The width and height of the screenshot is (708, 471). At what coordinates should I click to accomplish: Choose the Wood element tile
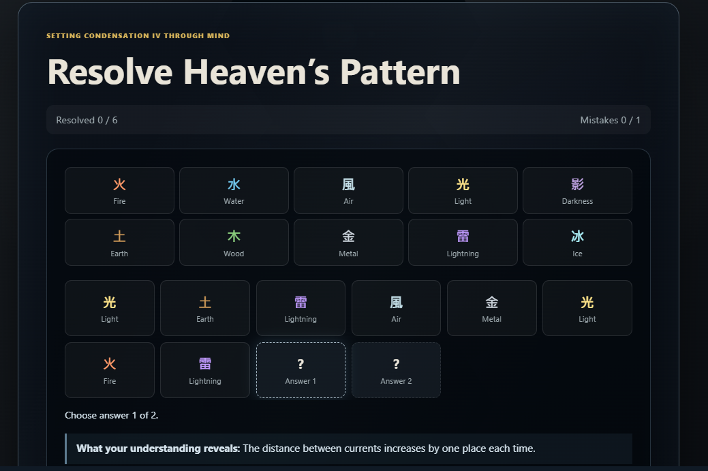(234, 243)
